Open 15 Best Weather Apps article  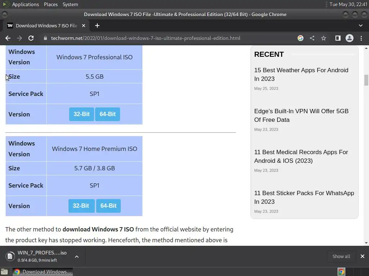(301, 74)
